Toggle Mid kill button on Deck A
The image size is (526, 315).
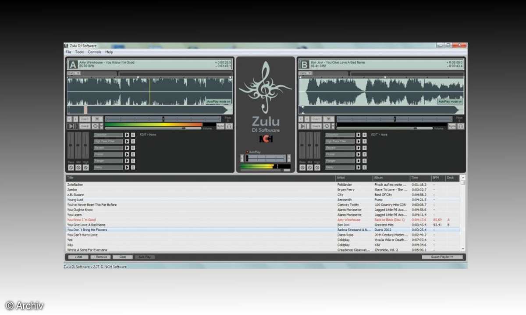point(78,168)
